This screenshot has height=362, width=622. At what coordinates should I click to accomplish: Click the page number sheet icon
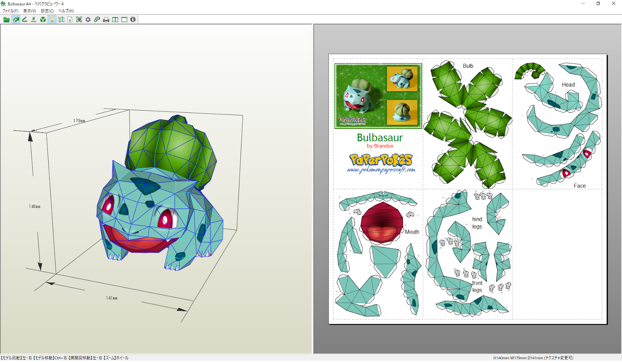(x=70, y=19)
